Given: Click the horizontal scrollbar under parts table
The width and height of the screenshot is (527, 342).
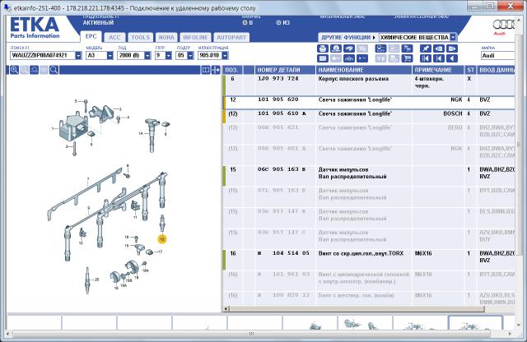Looking at the screenshot, I should click(355, 308).
